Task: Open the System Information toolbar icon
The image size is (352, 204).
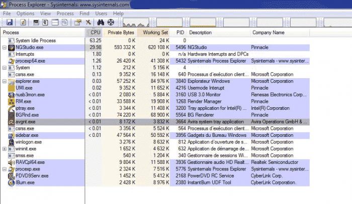Action: 36,22
